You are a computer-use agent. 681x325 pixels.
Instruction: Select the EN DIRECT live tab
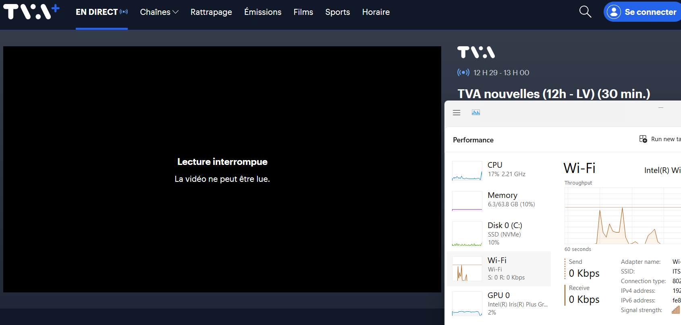pyautogui.click(x=101, y=12)
